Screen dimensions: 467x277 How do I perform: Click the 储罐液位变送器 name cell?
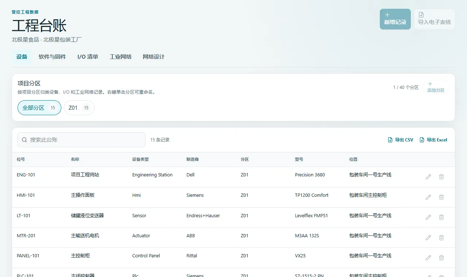[87, 216]
